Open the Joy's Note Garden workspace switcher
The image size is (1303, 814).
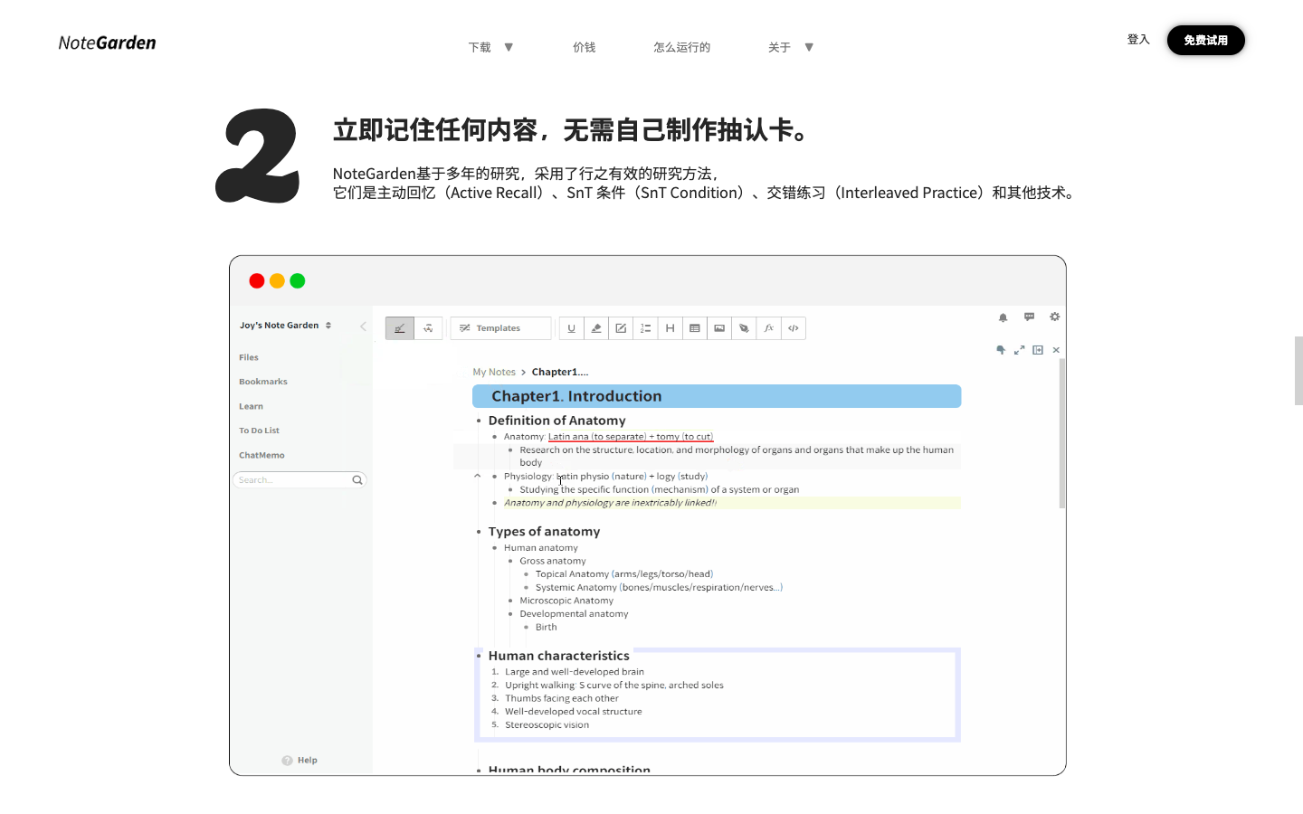pos(285,326)
